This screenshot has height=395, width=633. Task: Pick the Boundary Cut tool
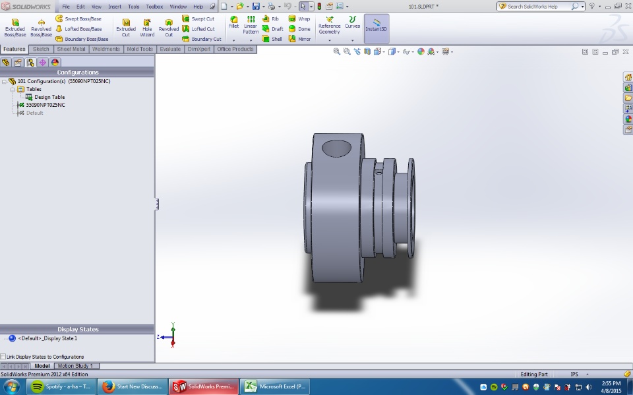(202, 39)
